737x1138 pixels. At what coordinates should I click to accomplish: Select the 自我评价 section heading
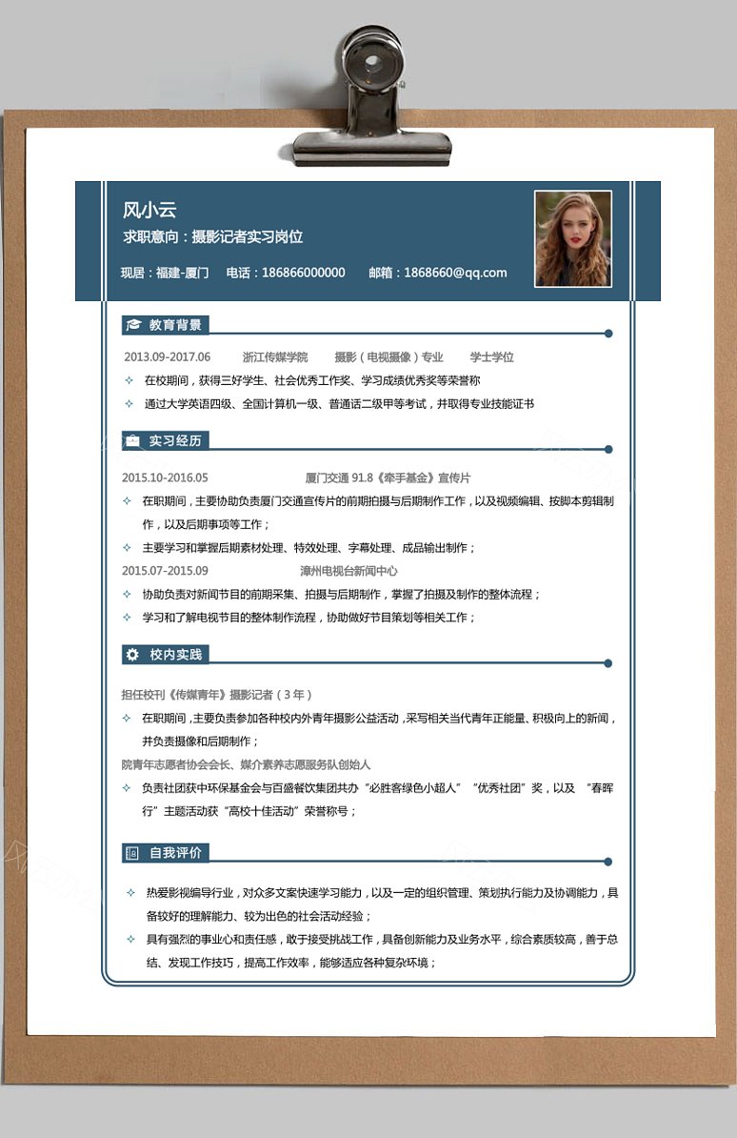(x=175, y=853)
